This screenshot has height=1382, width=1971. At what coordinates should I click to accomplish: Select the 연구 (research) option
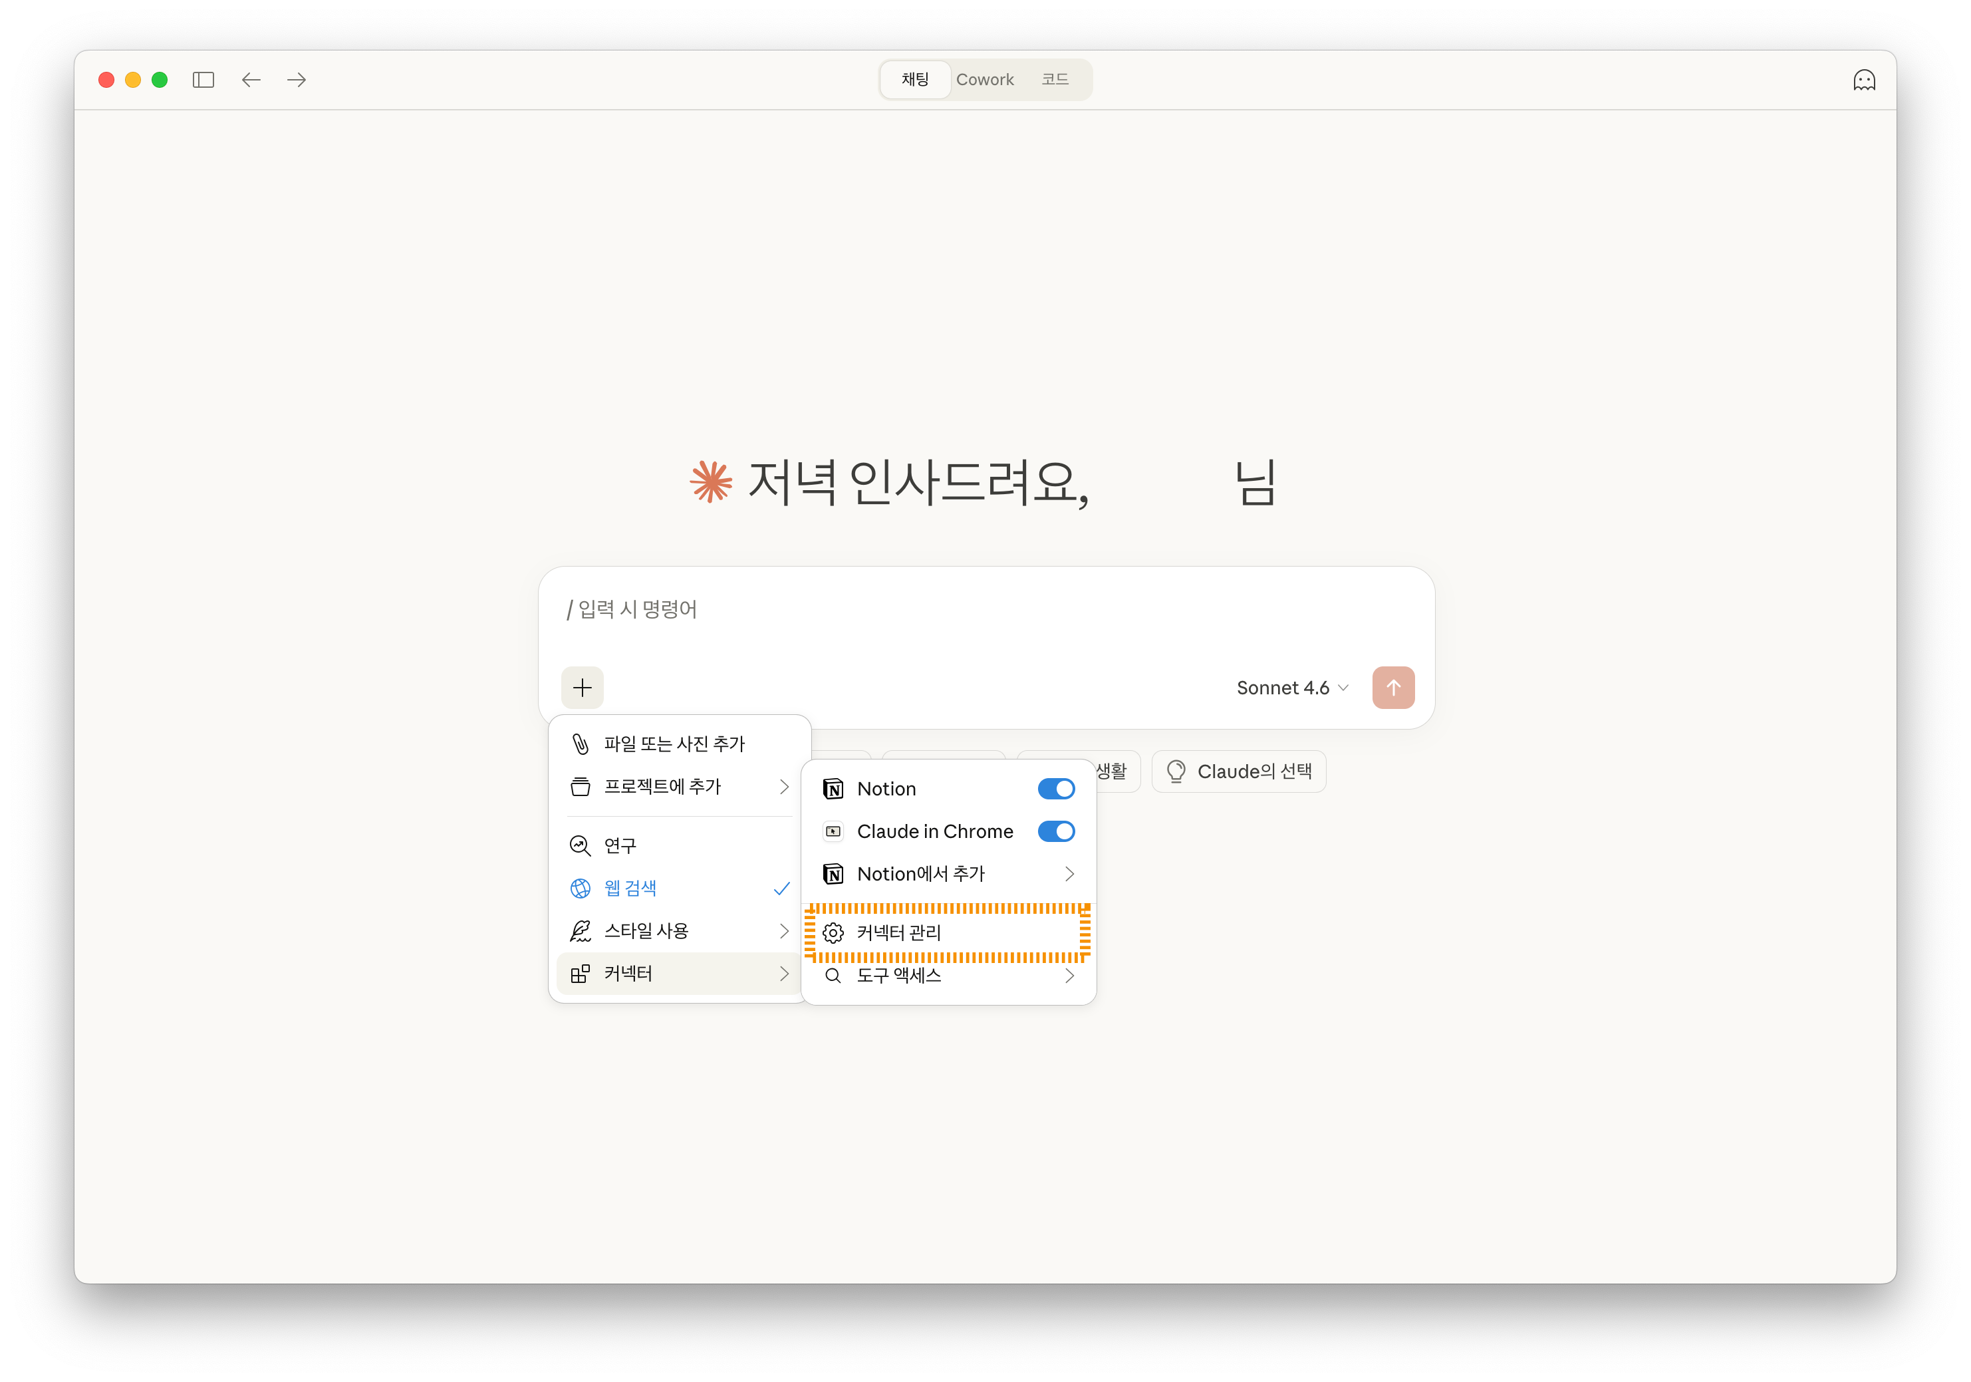tap(620, 845)
